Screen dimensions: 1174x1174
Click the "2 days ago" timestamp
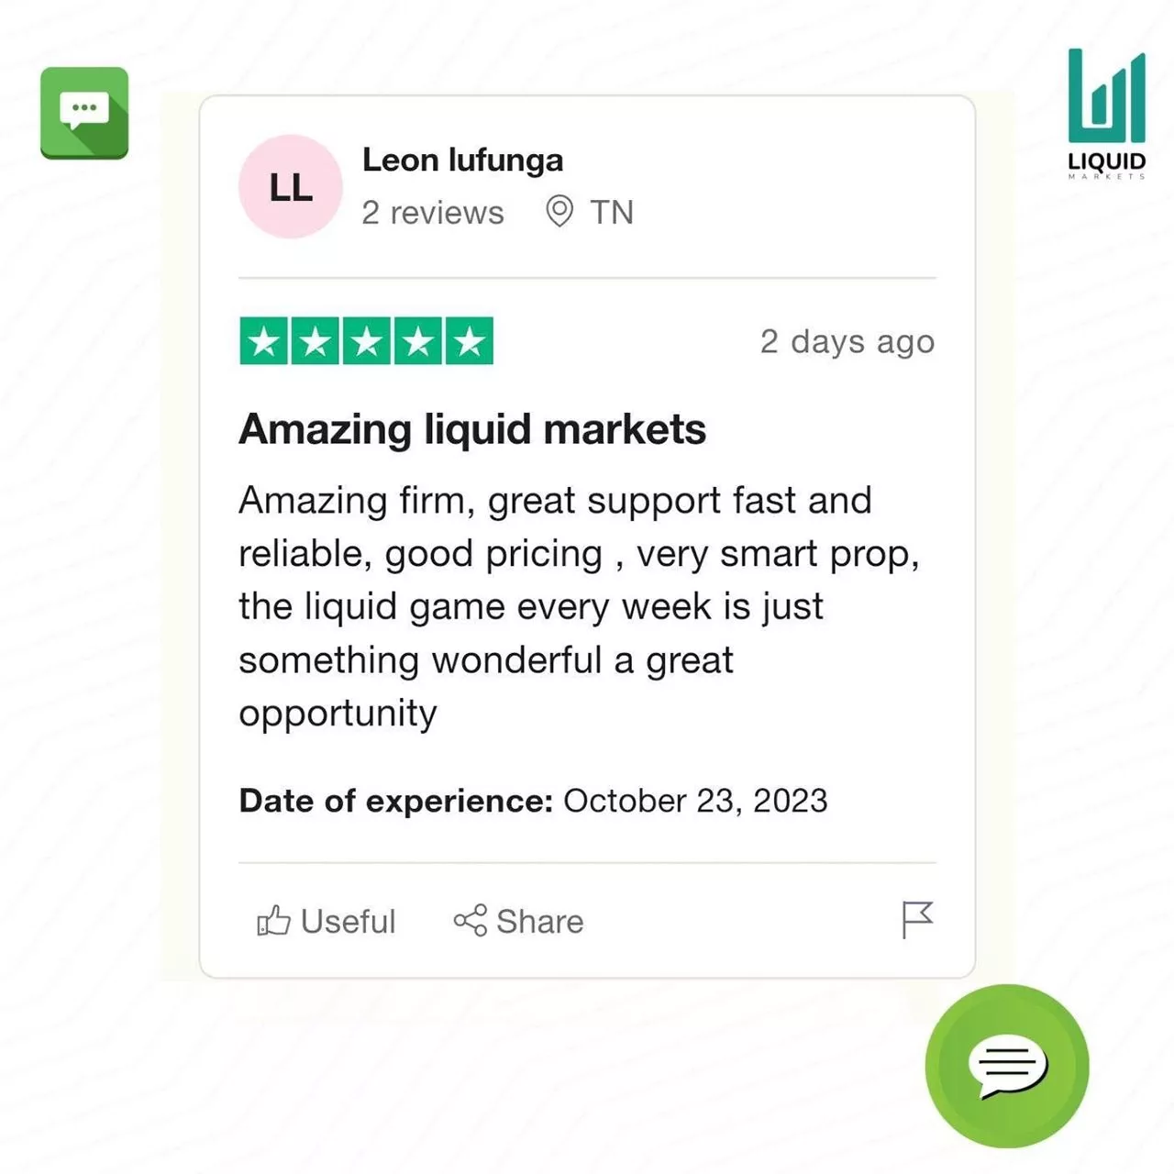pos(847,341)
